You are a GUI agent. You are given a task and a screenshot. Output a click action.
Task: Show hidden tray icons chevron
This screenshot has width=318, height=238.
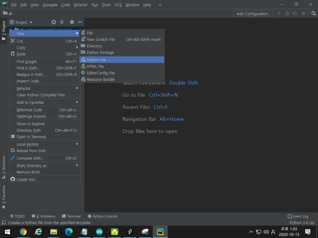click(x=251, y=232)
